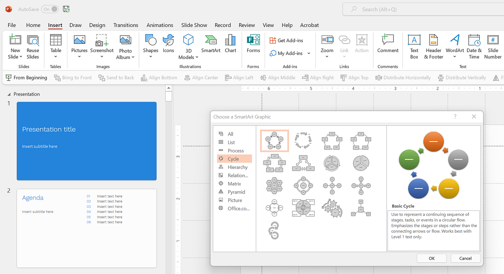
Task: Click the save icon in the title bar
Action: [x=66, y=9]
